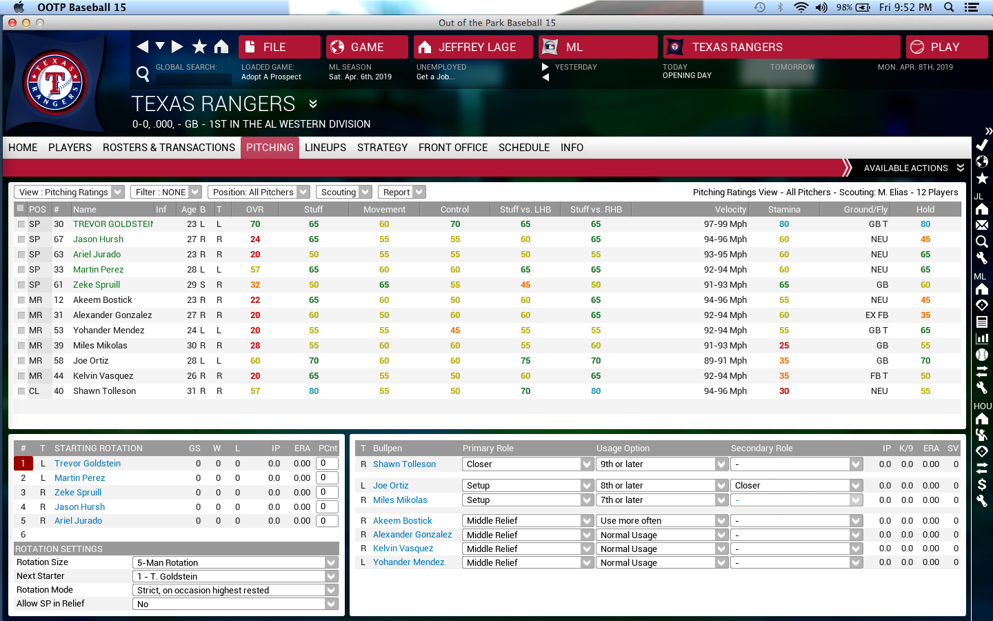
Task: Click the globe icon in right sidebar
Action: (982, 161)
